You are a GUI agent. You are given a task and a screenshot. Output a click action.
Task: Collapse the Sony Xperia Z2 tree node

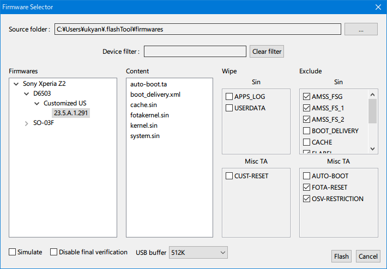tap(16, 84)
